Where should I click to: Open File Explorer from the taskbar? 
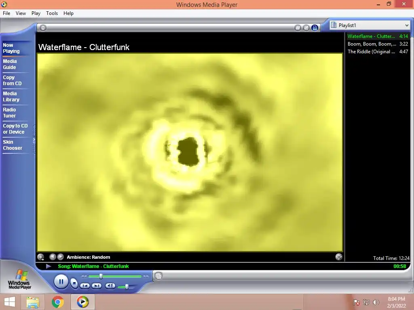33,302
